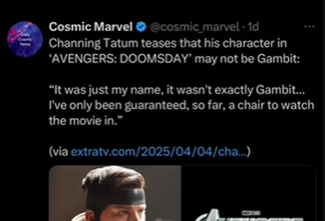
Task: Click the 'the movie in.' closing quote text
Action: [x=84, y=121]
